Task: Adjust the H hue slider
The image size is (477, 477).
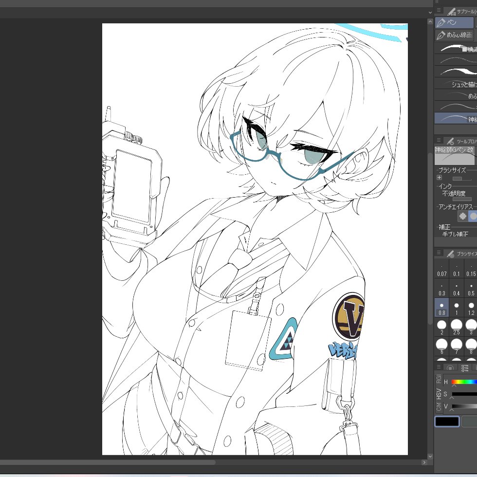Action: [x=464, y=382]
